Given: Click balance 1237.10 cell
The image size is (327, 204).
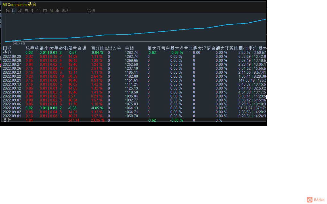Looking at the screenshot, I should point(131,68).
